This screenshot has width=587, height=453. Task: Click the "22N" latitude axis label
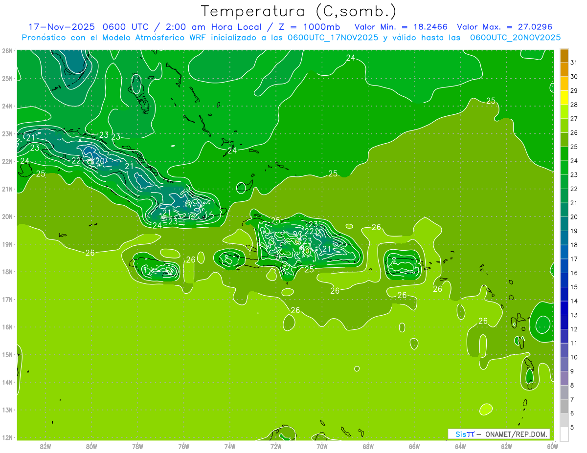tap(7, 161)
